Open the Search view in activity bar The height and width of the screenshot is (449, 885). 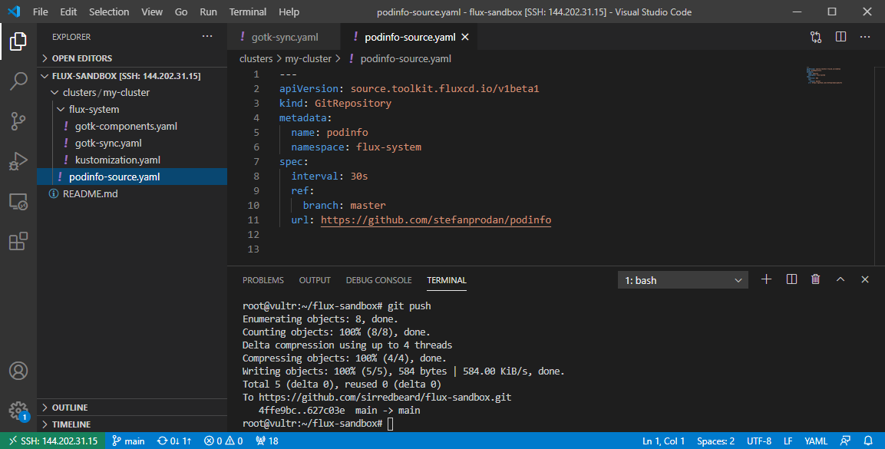[x=18, y=81]
